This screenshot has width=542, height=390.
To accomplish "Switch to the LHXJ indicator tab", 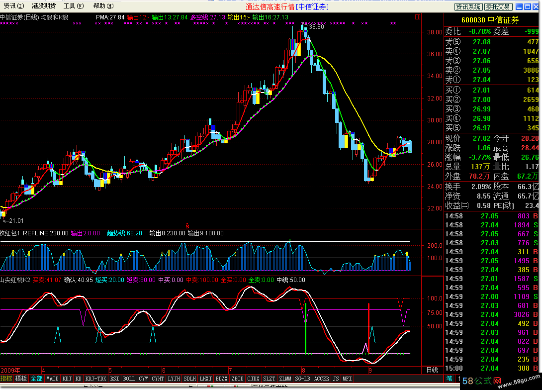I will pyautogui.click(x=206, y=379).
